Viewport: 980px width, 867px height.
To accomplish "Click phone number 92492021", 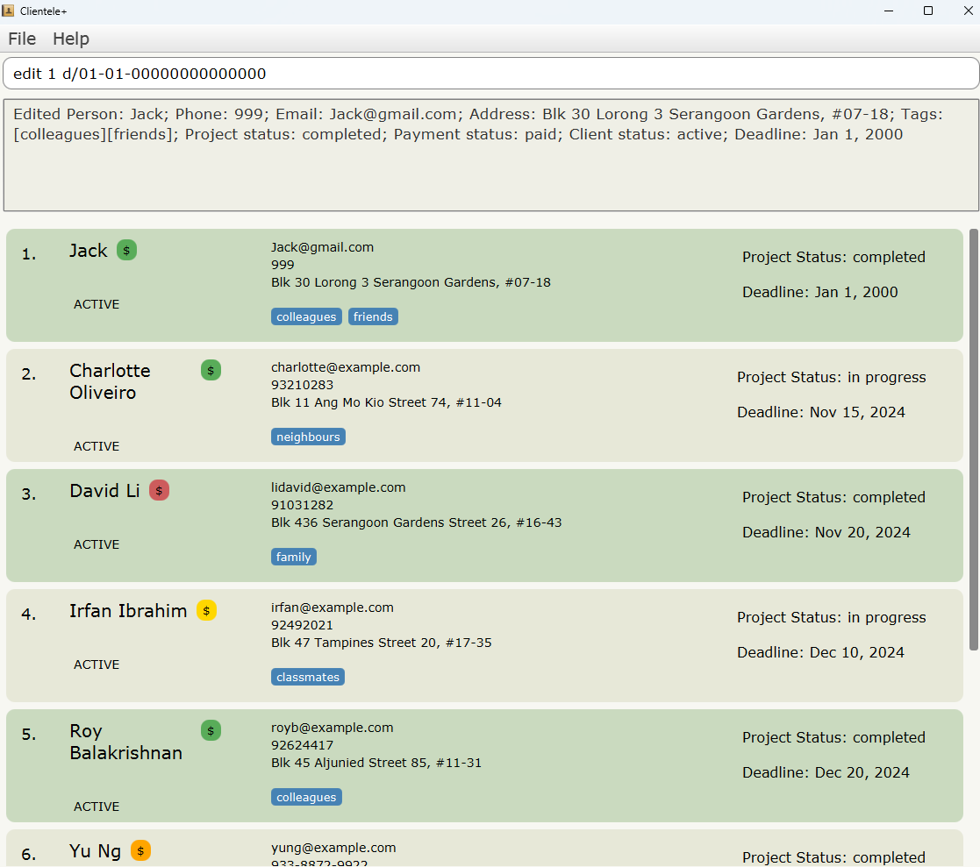I will coord(302,625).
